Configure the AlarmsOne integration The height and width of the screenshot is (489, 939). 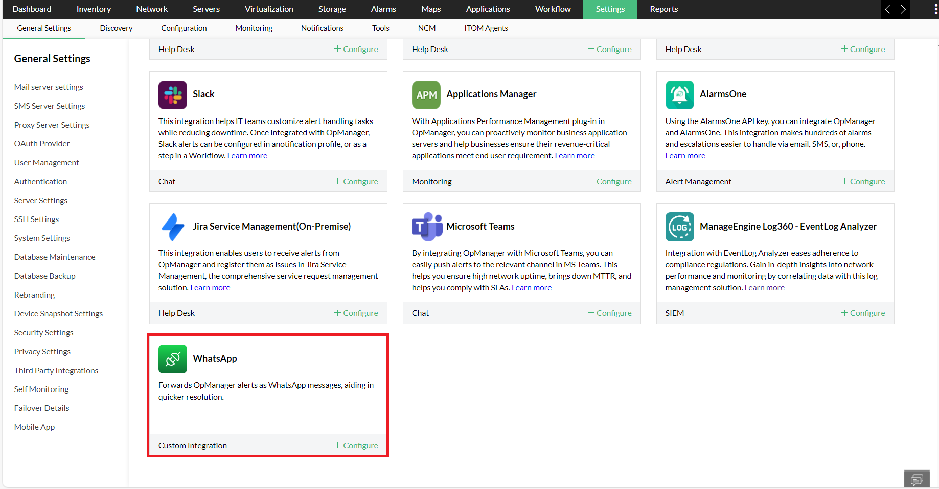[x=863, y=181]
